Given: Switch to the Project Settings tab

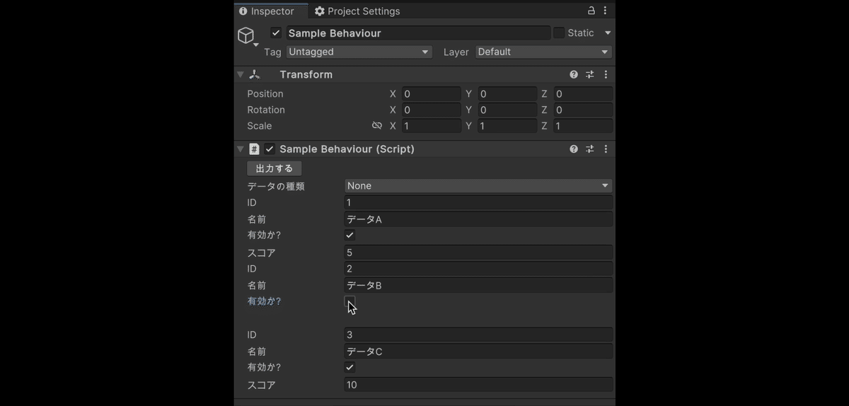Looking at the screenshot, I should coord(357,11).
